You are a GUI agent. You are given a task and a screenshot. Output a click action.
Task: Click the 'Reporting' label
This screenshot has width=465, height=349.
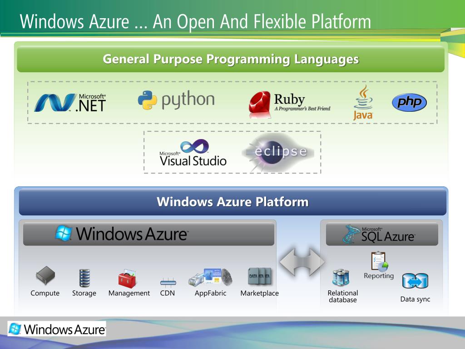(379, 276)
